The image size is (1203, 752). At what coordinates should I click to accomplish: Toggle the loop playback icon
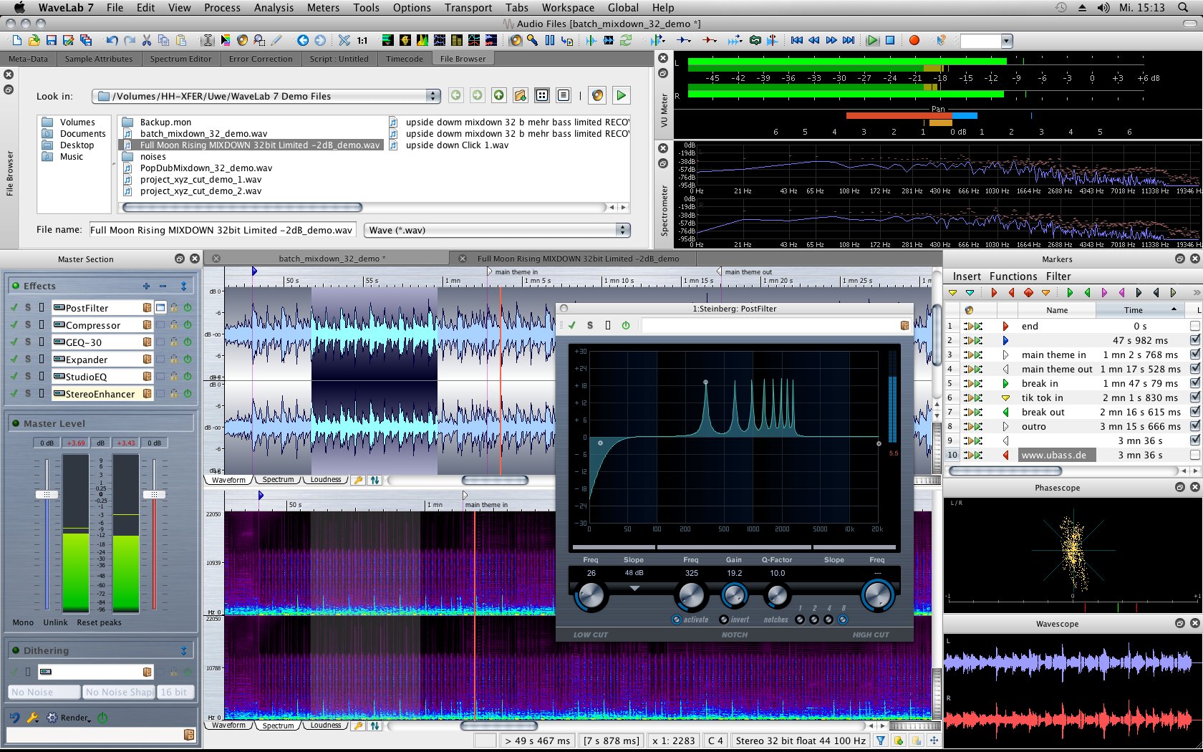point(755,41)
